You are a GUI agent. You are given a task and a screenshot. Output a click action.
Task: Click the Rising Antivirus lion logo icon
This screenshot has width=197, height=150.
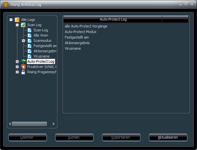point(6,5)
